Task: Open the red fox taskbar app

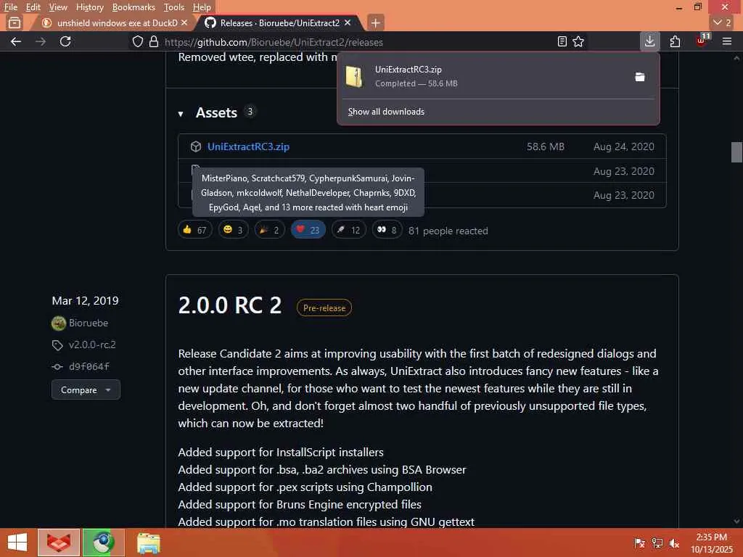Action: 59,542
